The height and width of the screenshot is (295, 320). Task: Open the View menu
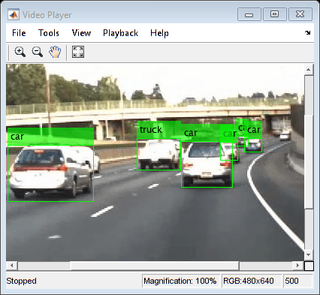(x=81, y=33)
